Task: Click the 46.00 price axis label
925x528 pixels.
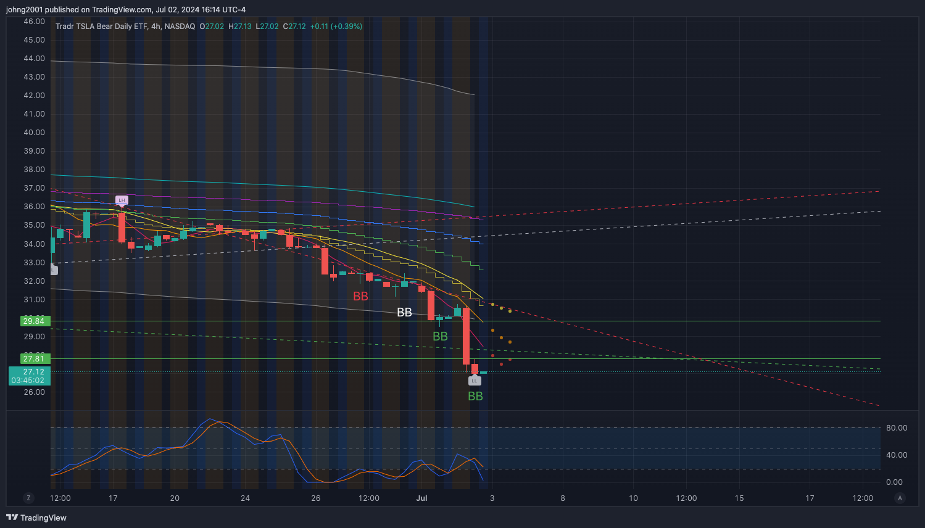Action: (x=34, y=22)
